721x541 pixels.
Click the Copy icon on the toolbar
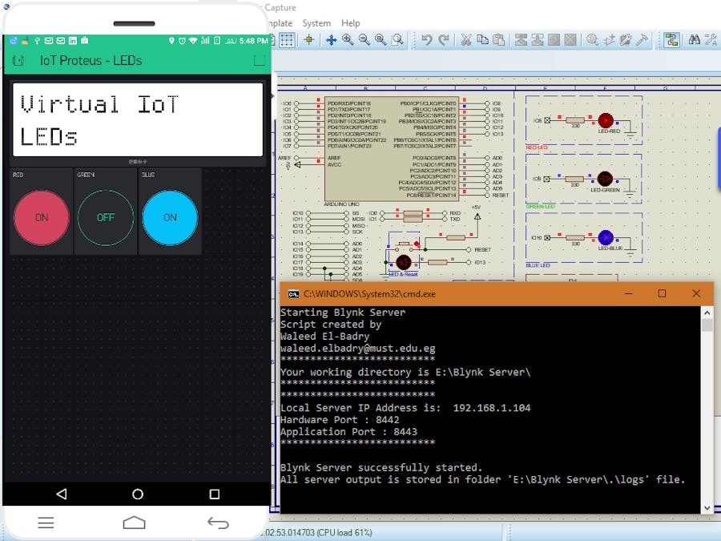tap(483, 39)
